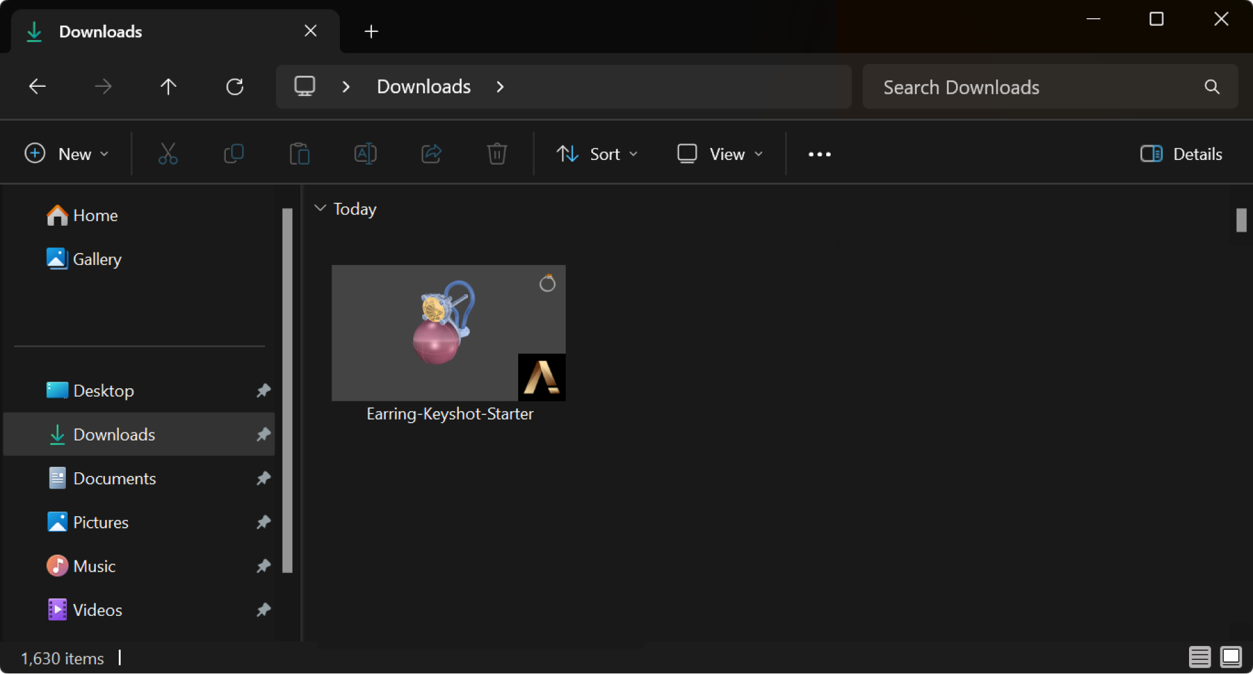The image size is (1253, 674).
Task: Select the Downloads tab
Action: [x=176, y=31]
